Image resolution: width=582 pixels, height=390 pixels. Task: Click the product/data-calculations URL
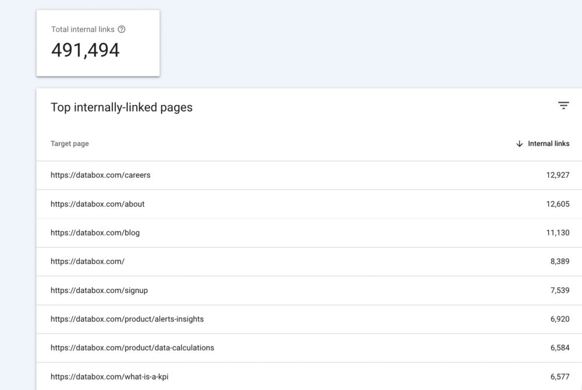point(132,348)
